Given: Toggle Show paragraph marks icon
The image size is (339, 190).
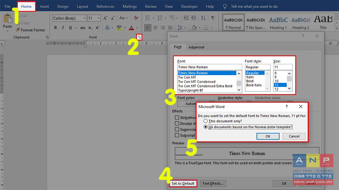Looking at the screenshot, I should pos(213,18).
